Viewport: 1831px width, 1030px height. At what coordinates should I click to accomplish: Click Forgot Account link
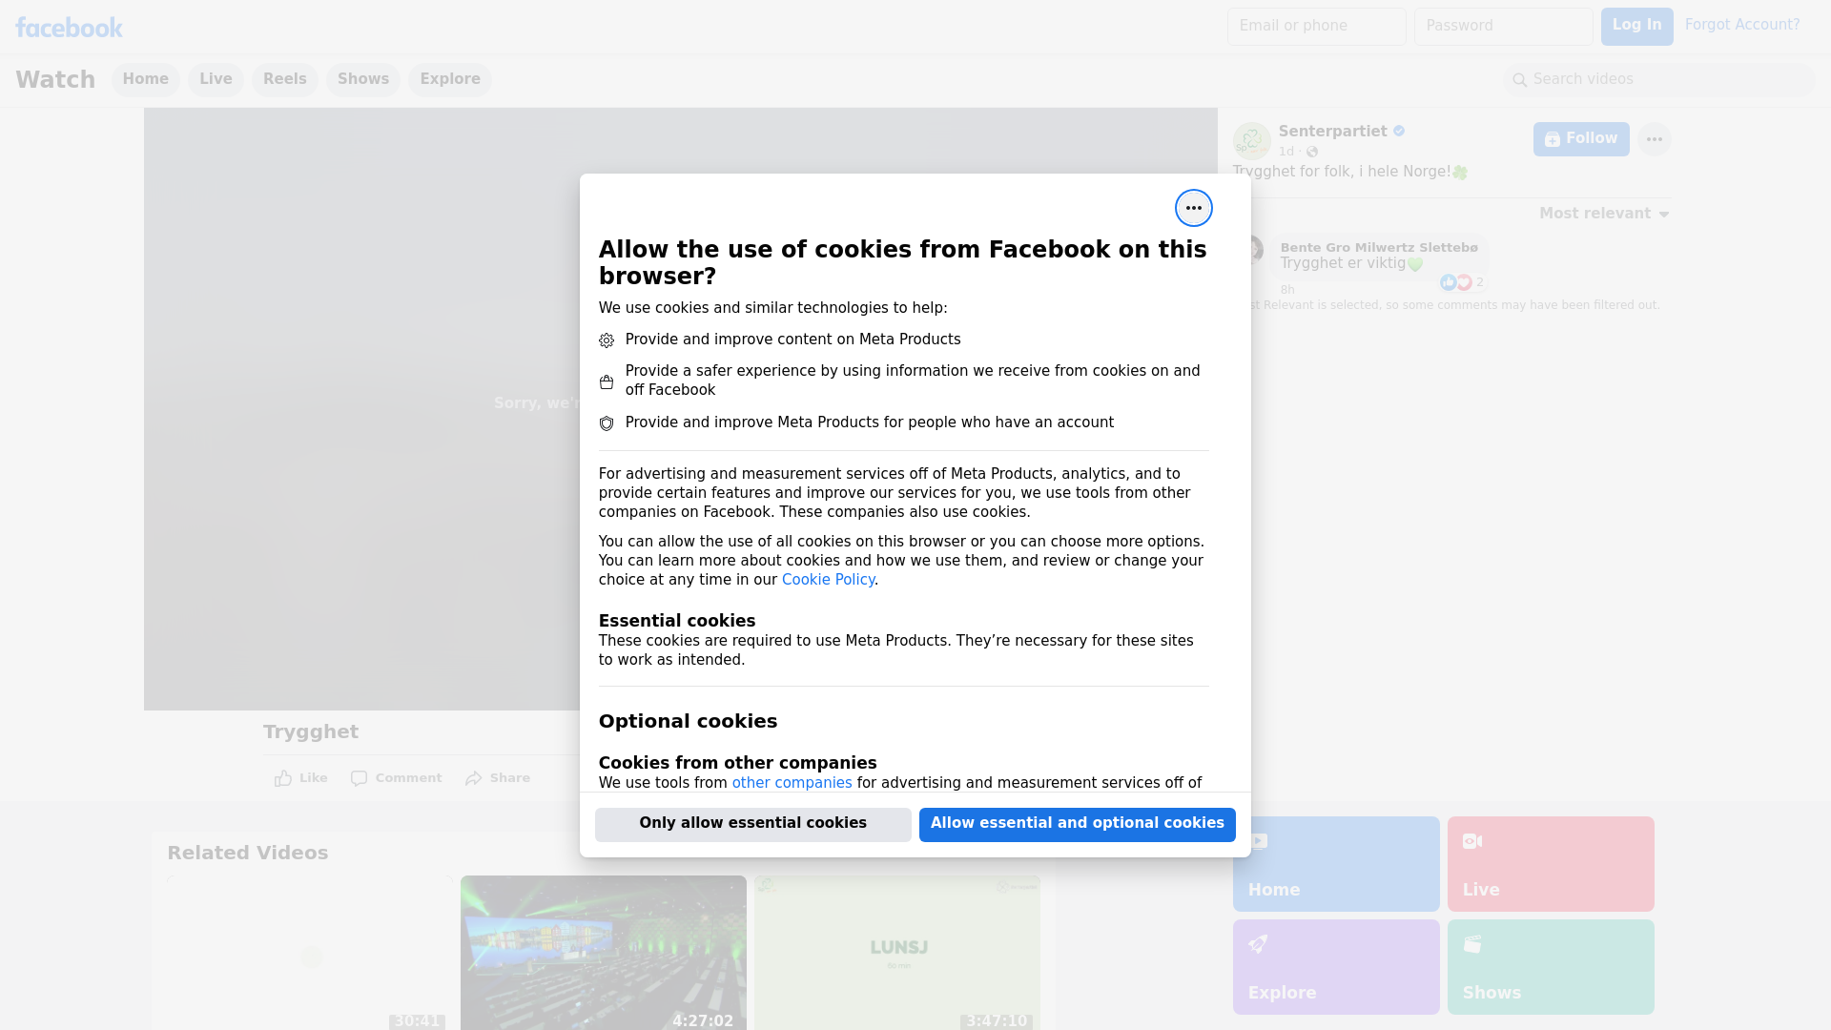[x=1741, y=25]
